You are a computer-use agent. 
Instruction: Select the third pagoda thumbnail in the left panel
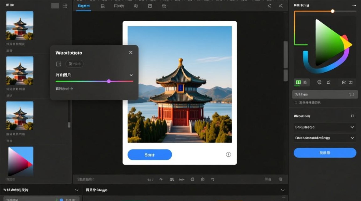point(20,116)
